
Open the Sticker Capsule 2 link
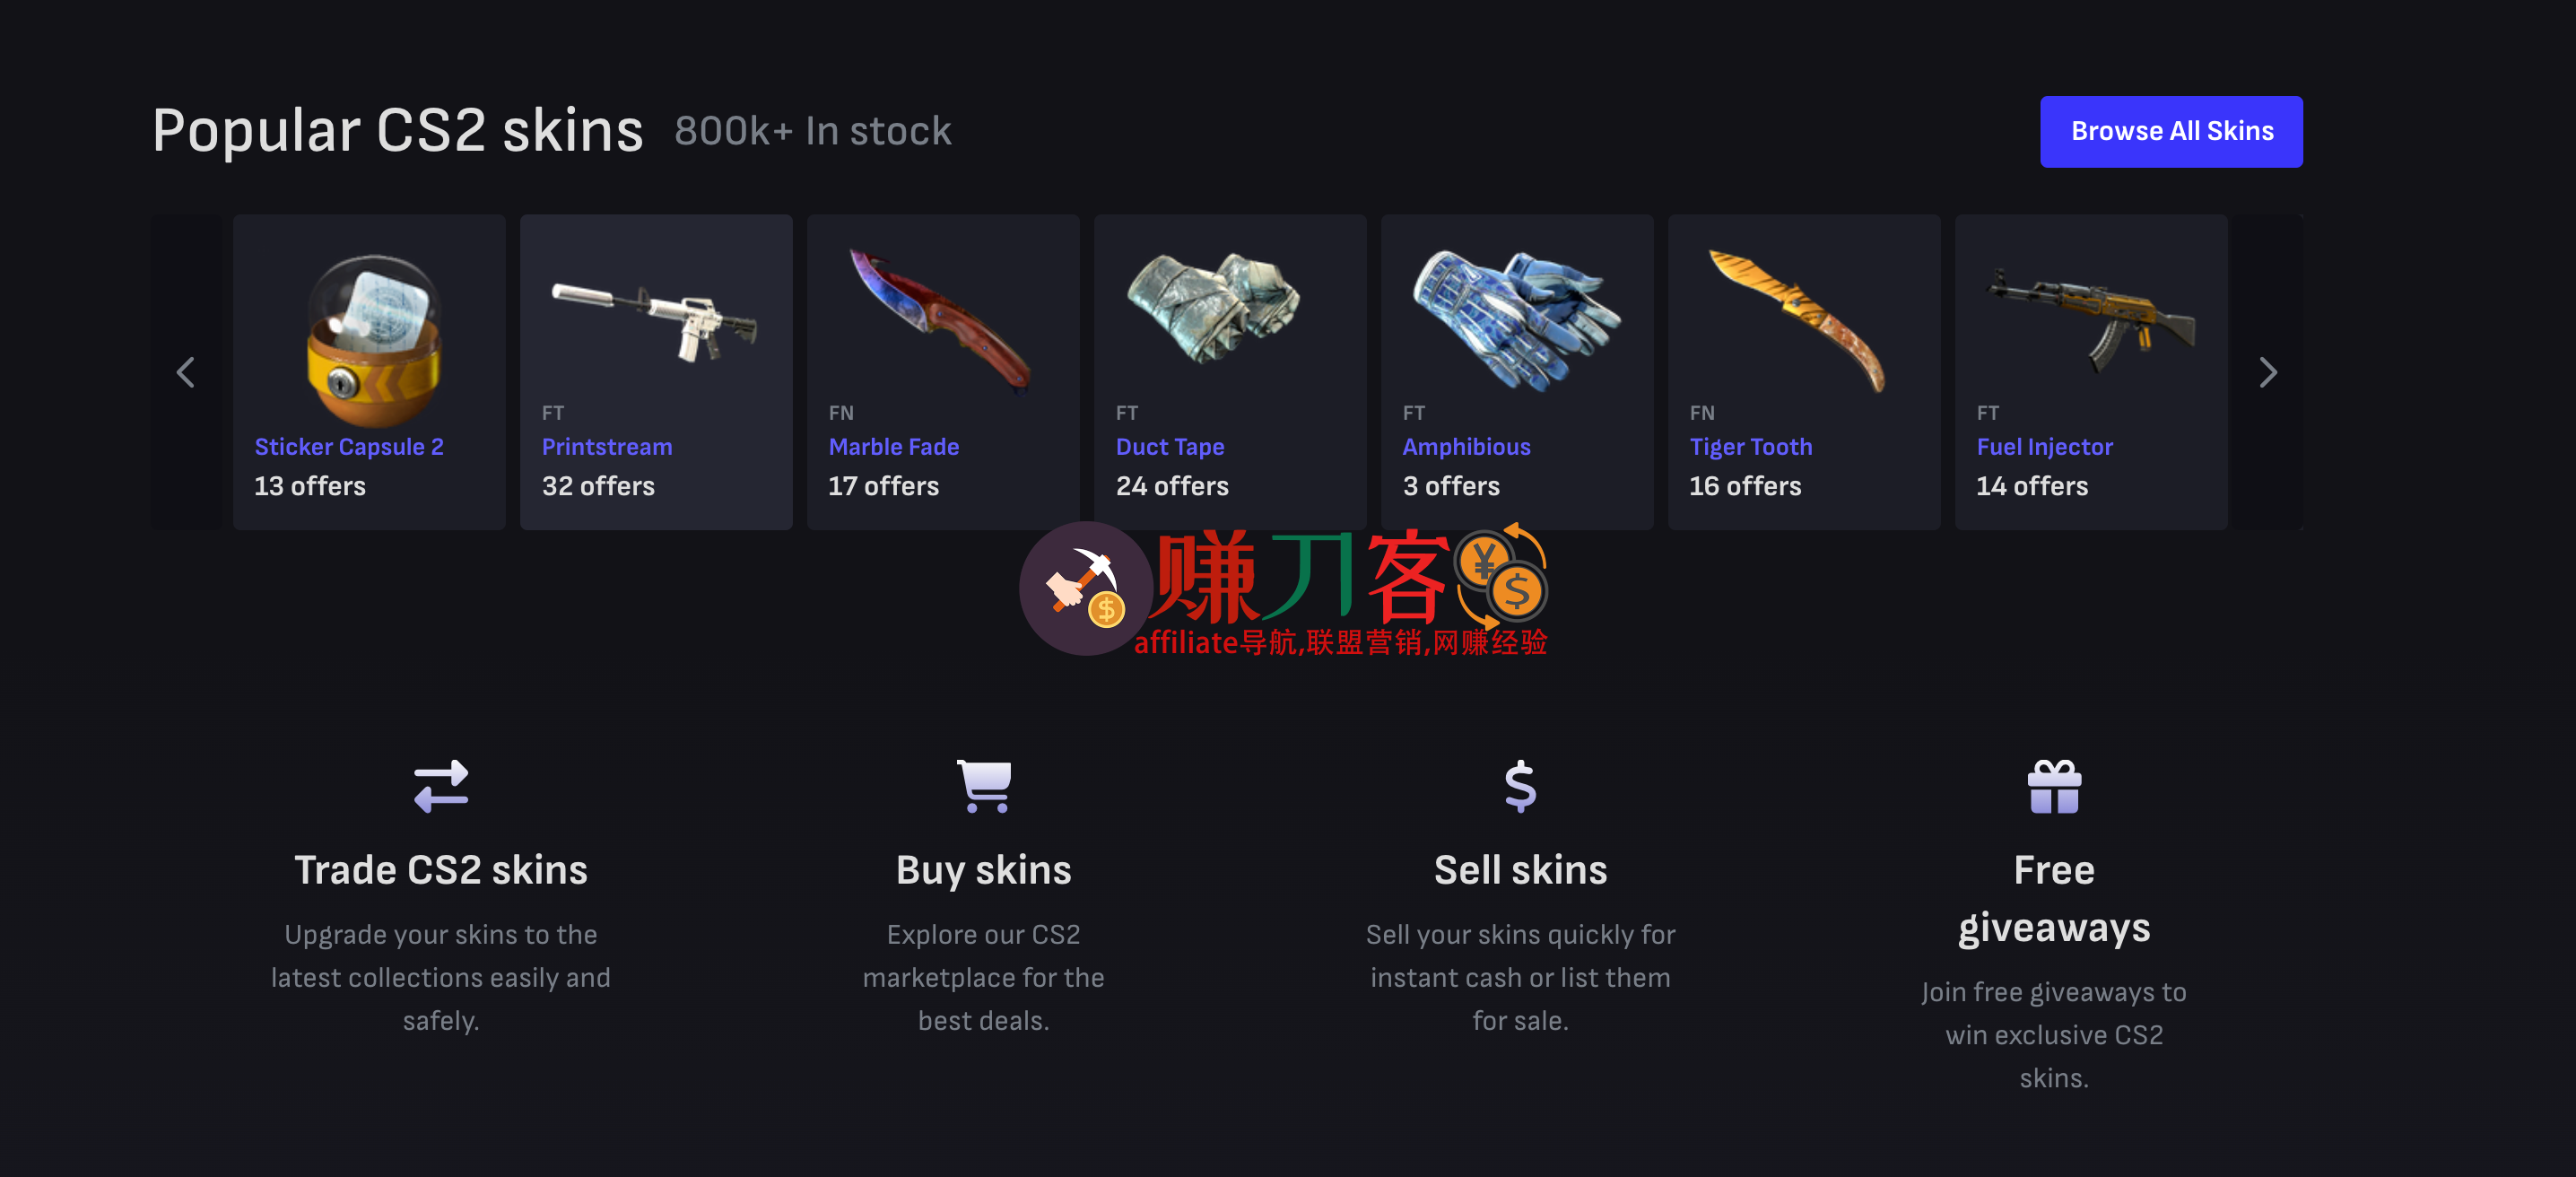click(349, 446)
